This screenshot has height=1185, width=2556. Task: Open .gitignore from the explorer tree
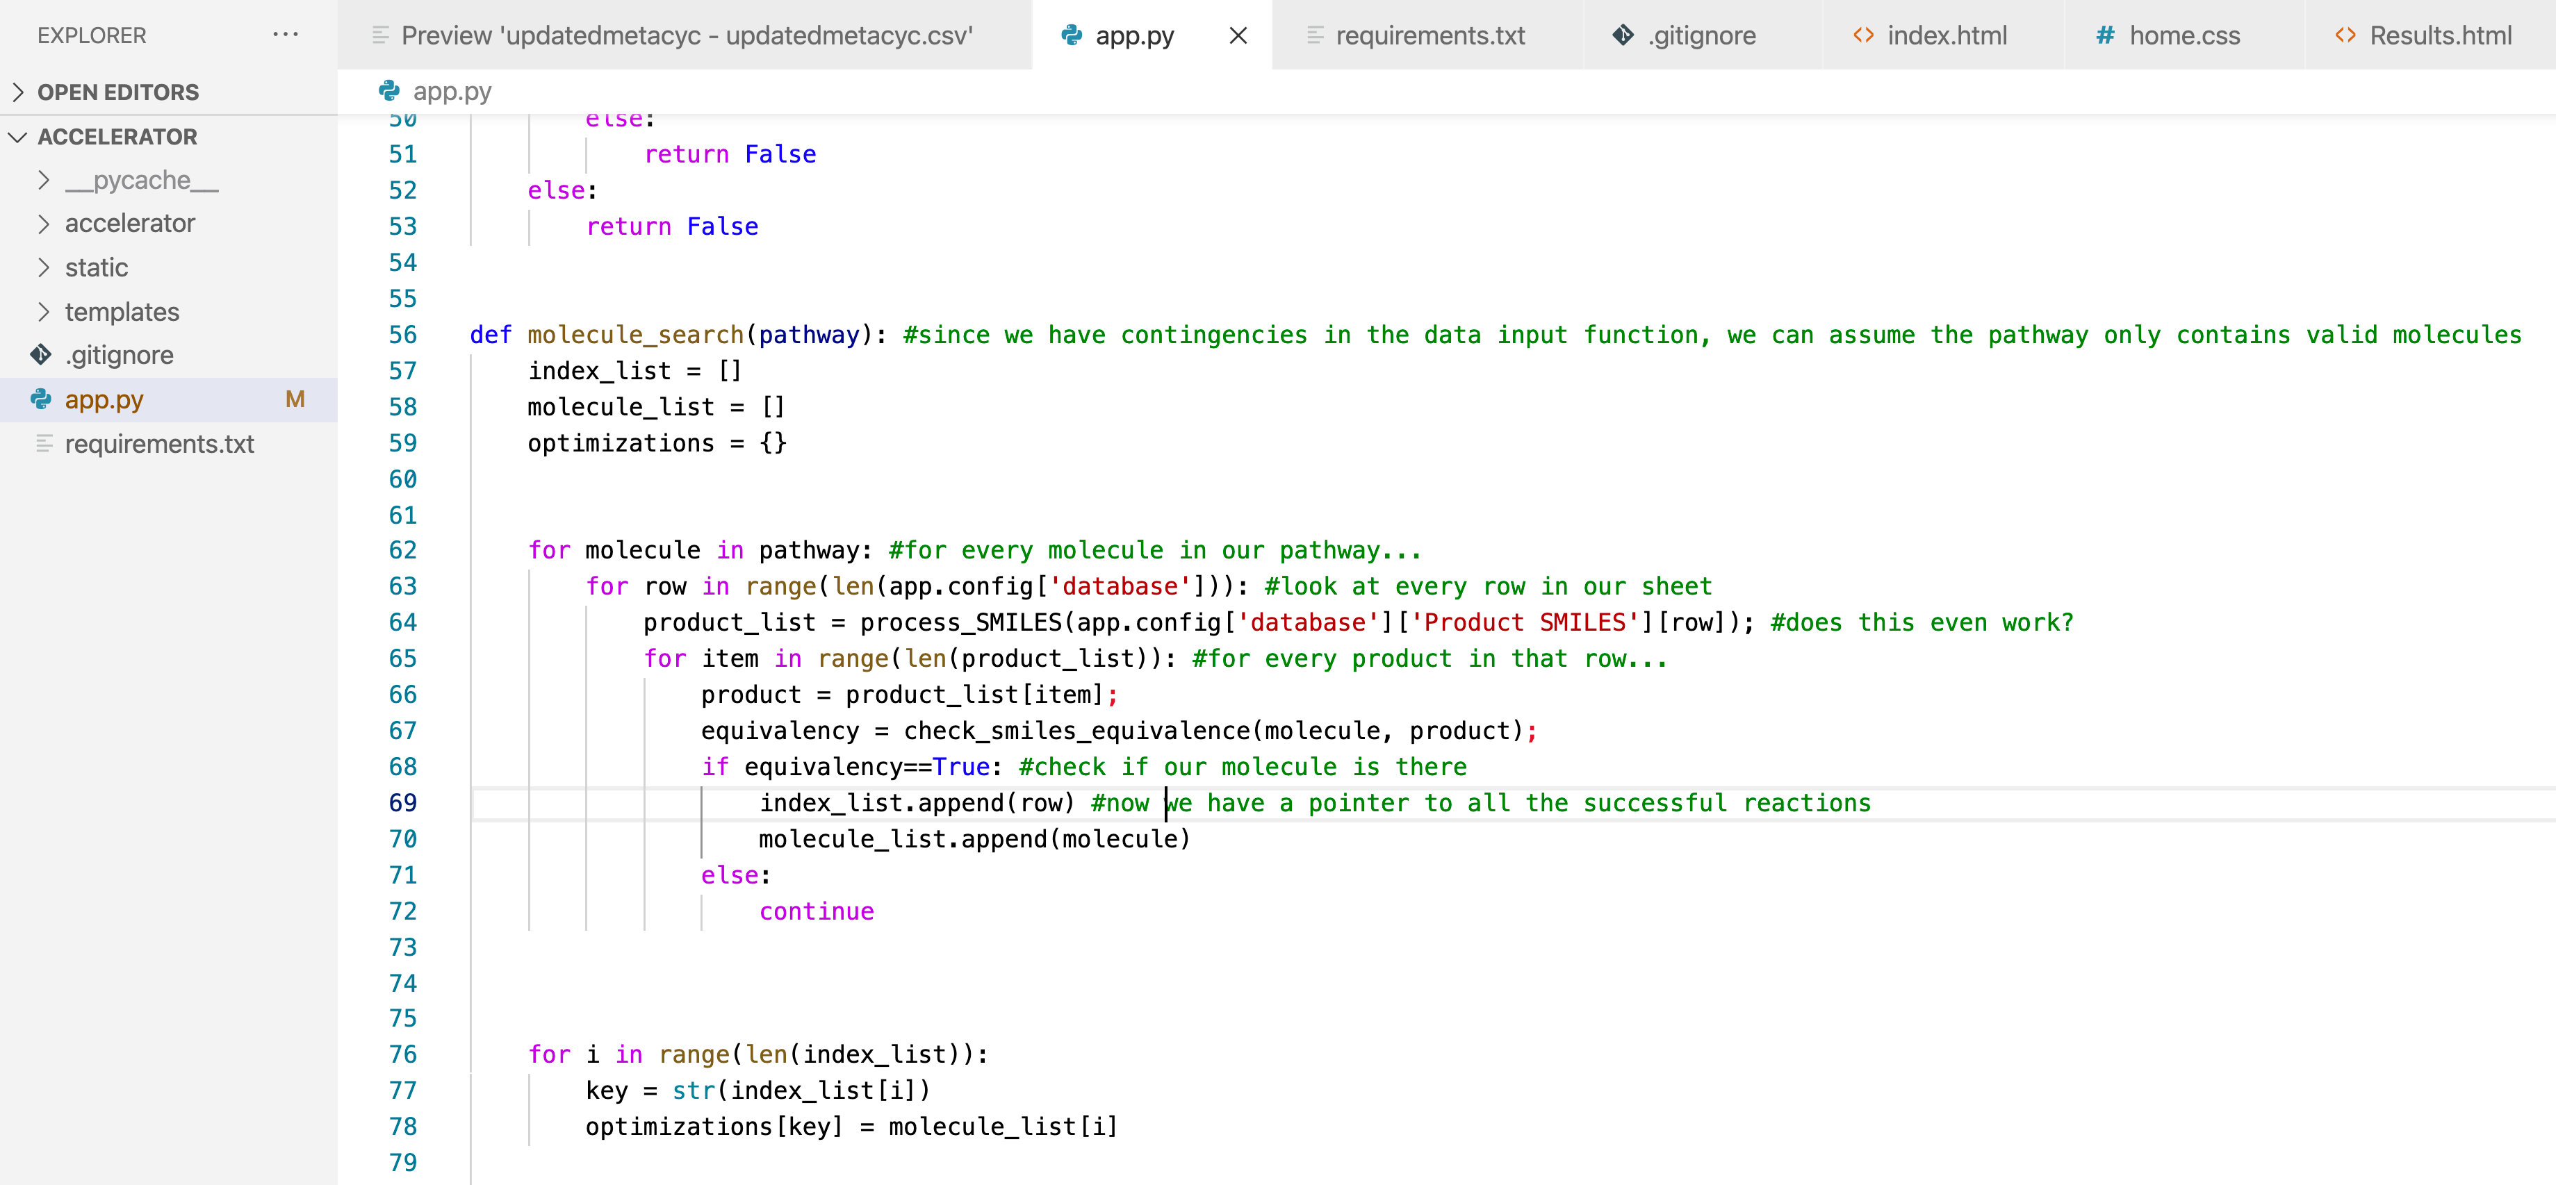point(119,355)
